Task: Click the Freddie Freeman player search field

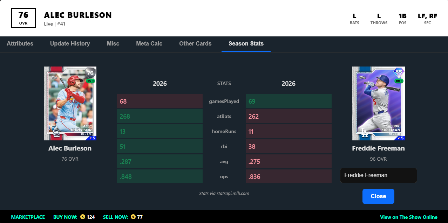Action: click(379, 175)
